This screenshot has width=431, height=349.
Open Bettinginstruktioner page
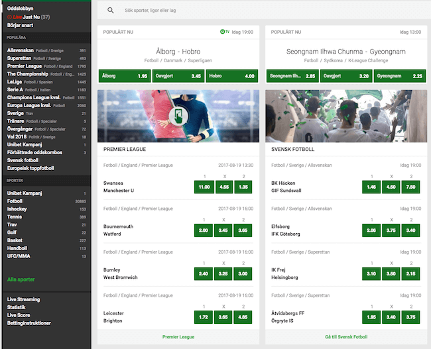pos(29,323)
